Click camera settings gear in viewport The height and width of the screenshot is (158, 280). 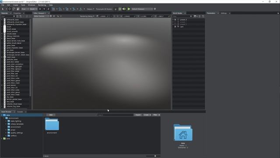[x=51, y=16]
